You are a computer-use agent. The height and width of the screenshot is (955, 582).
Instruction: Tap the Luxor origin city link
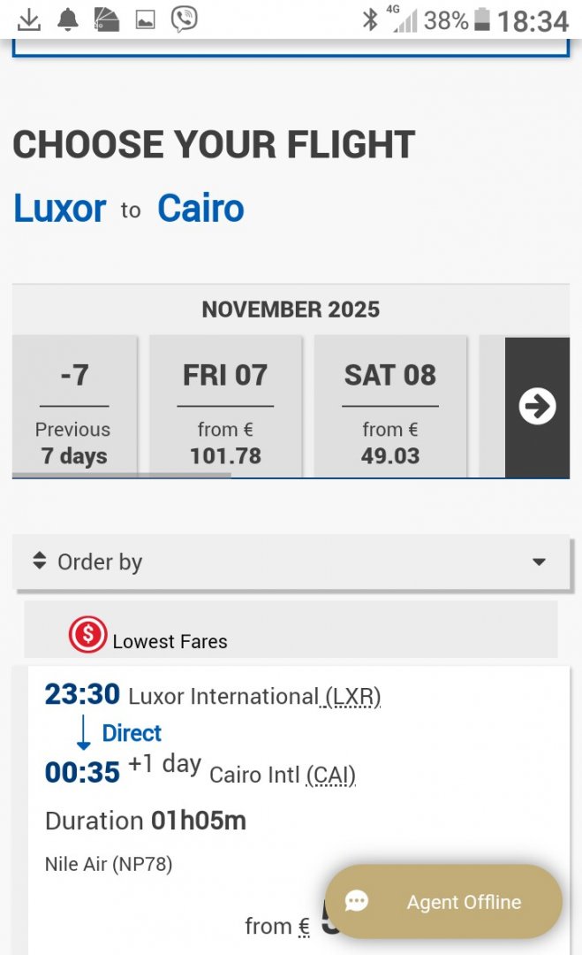[x=60, y=209]
